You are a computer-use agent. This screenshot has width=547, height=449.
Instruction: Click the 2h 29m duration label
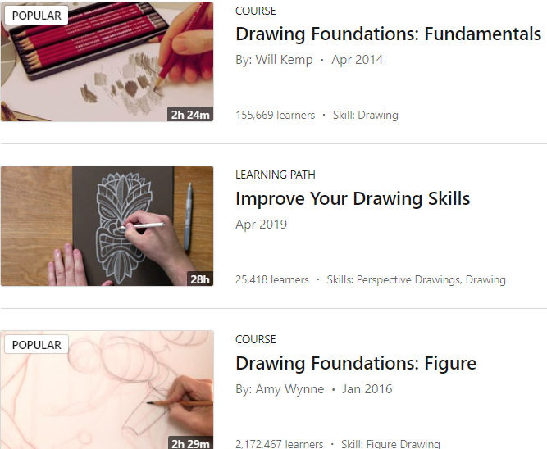190,442
